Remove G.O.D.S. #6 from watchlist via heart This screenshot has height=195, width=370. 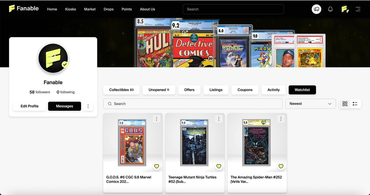[x=157, y=166]
